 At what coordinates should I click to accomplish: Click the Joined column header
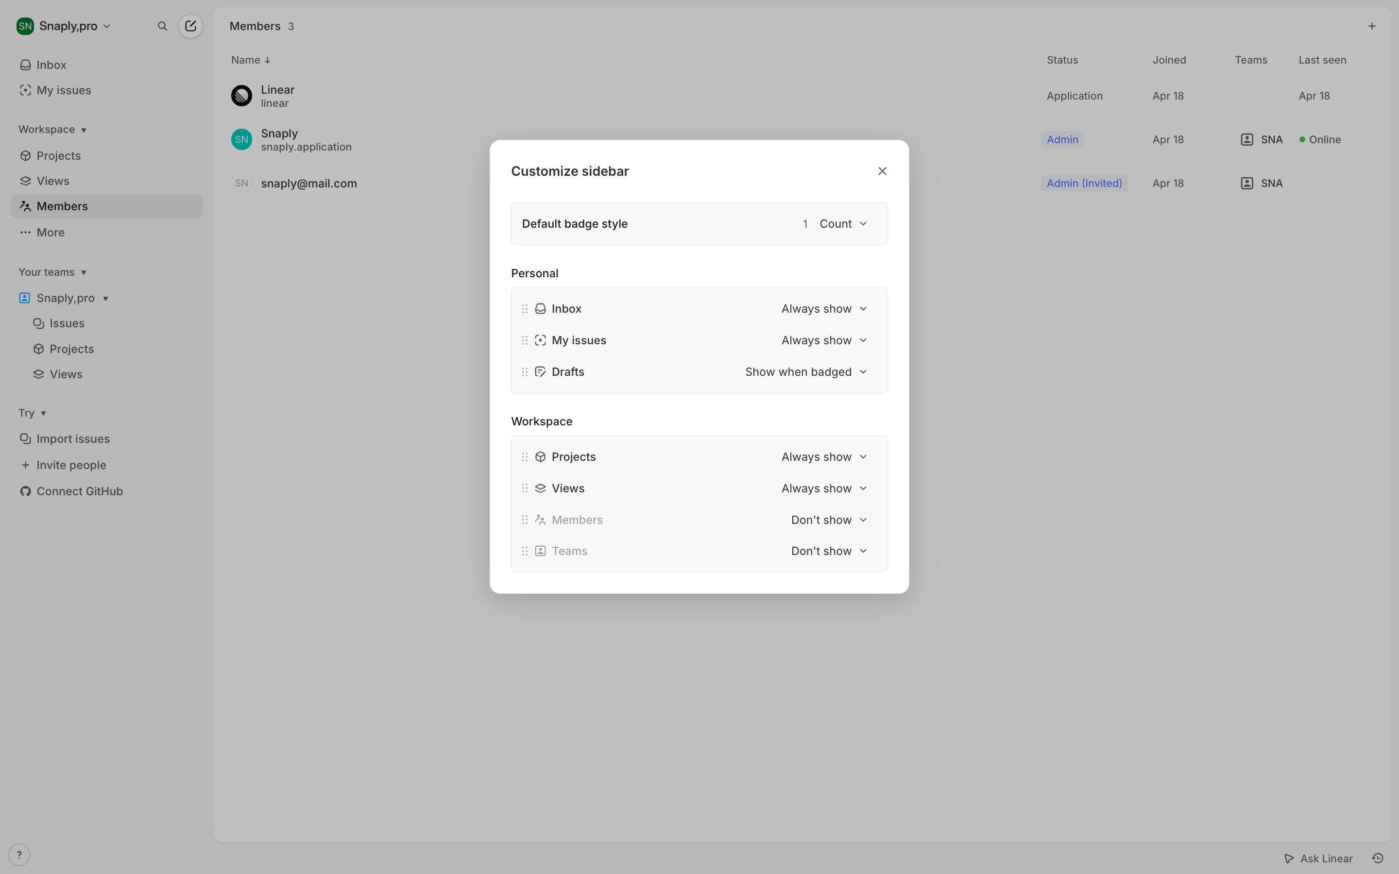coord(1169,60)
